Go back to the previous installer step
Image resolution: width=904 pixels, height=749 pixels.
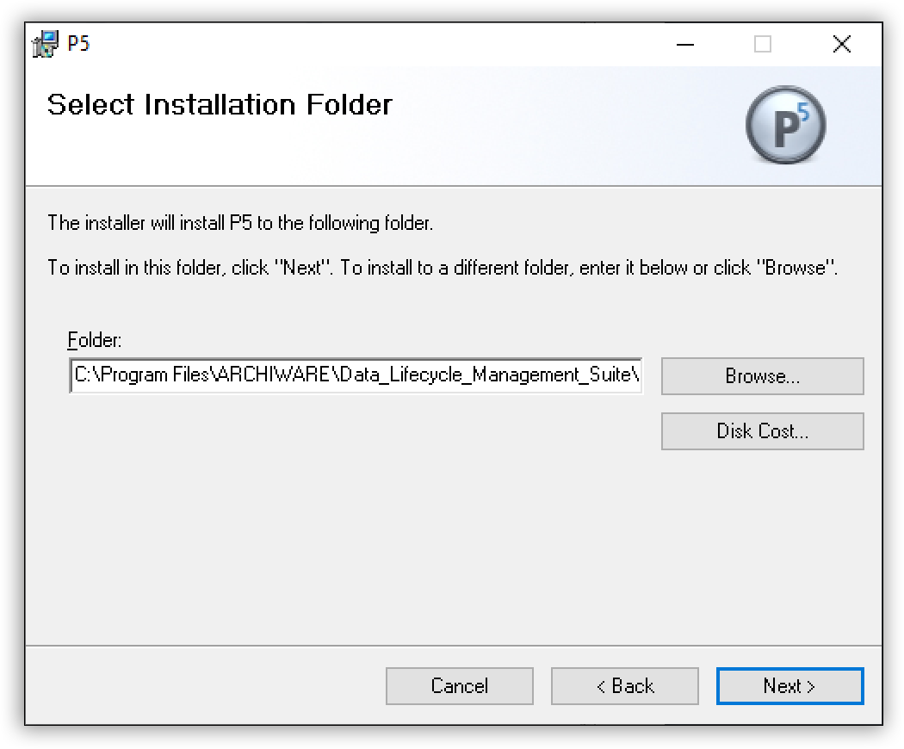pyautogui.click(x=624, y=686)
